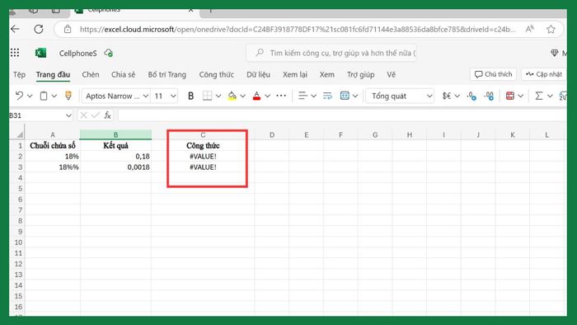Expand the paste options dropdown
Image resolution: width=577 pixels, height=325 pixels.
pyautogui.click(x=54, y=96)
